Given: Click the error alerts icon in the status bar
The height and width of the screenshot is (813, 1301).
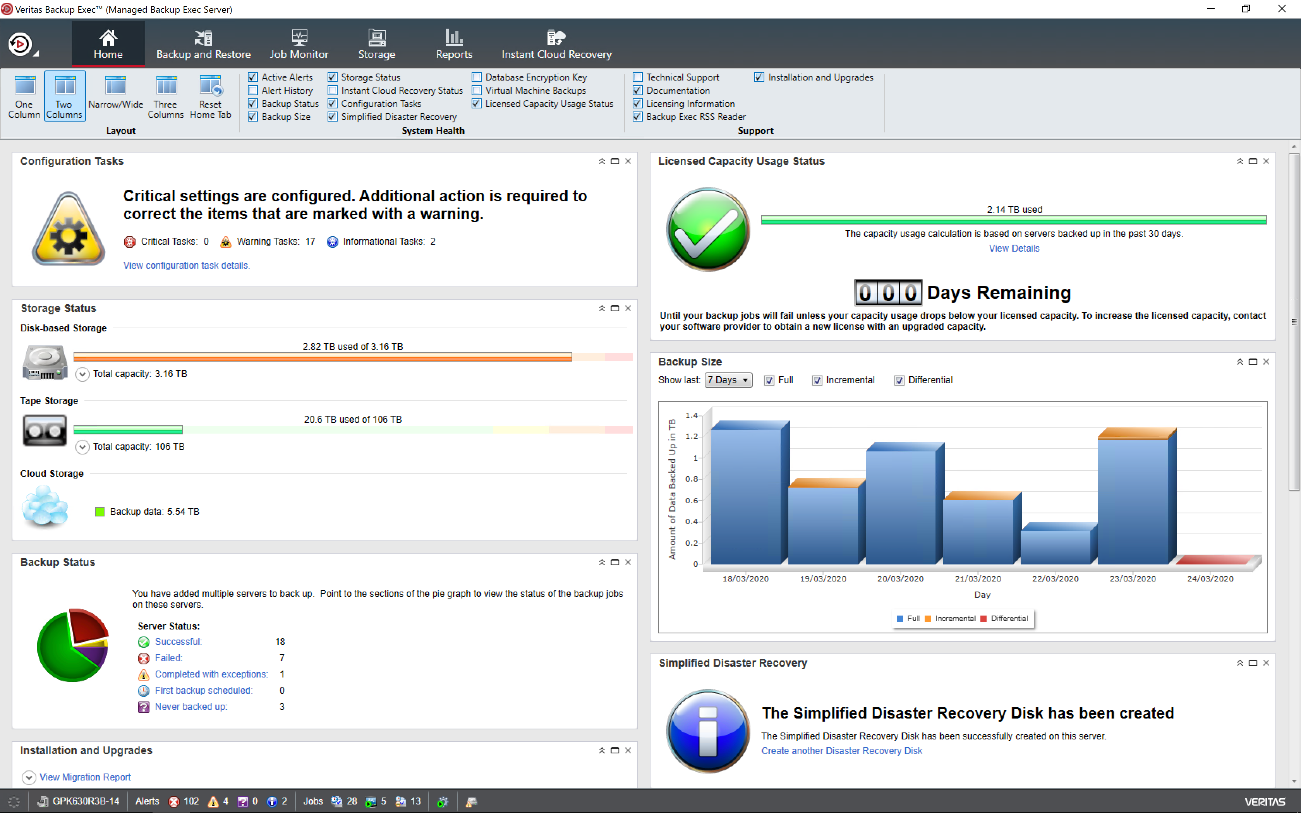Looking at the screenshot, I should (173, 801).
